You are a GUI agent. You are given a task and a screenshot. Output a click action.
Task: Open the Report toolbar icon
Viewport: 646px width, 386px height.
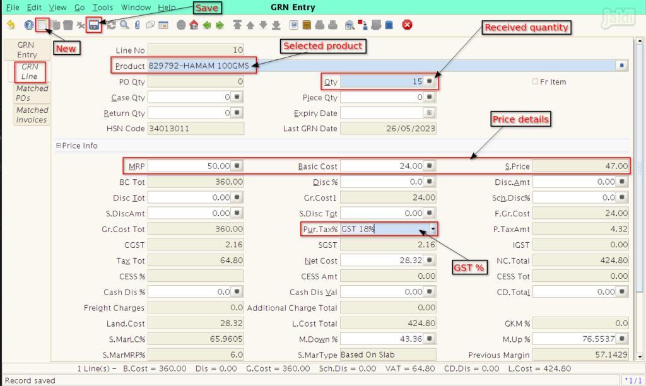[294, 25]
